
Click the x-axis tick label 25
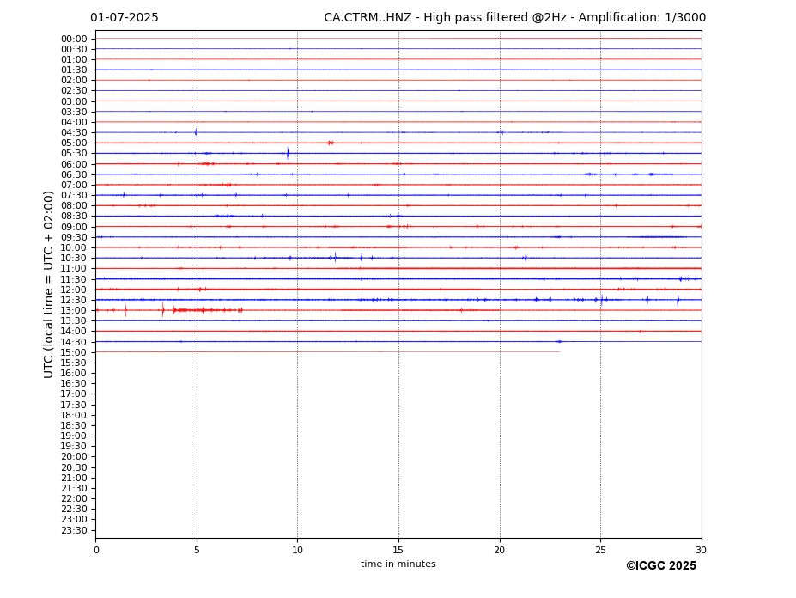click(600, 550)
